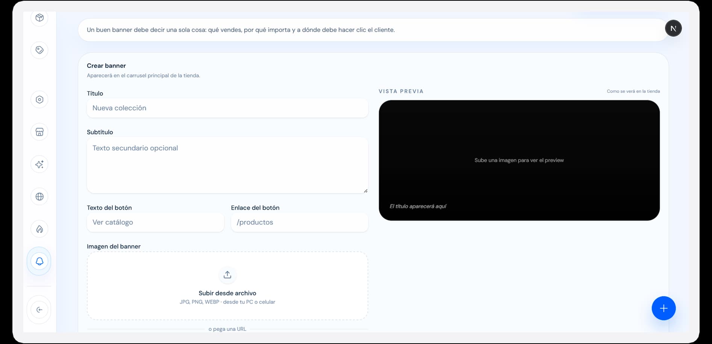712x344 pixels.
Task: Focus the Subtítulo text area
Action: [228, 165]
